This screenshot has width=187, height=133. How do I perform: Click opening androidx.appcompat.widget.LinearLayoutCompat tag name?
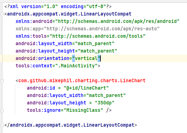click(69, 14)
